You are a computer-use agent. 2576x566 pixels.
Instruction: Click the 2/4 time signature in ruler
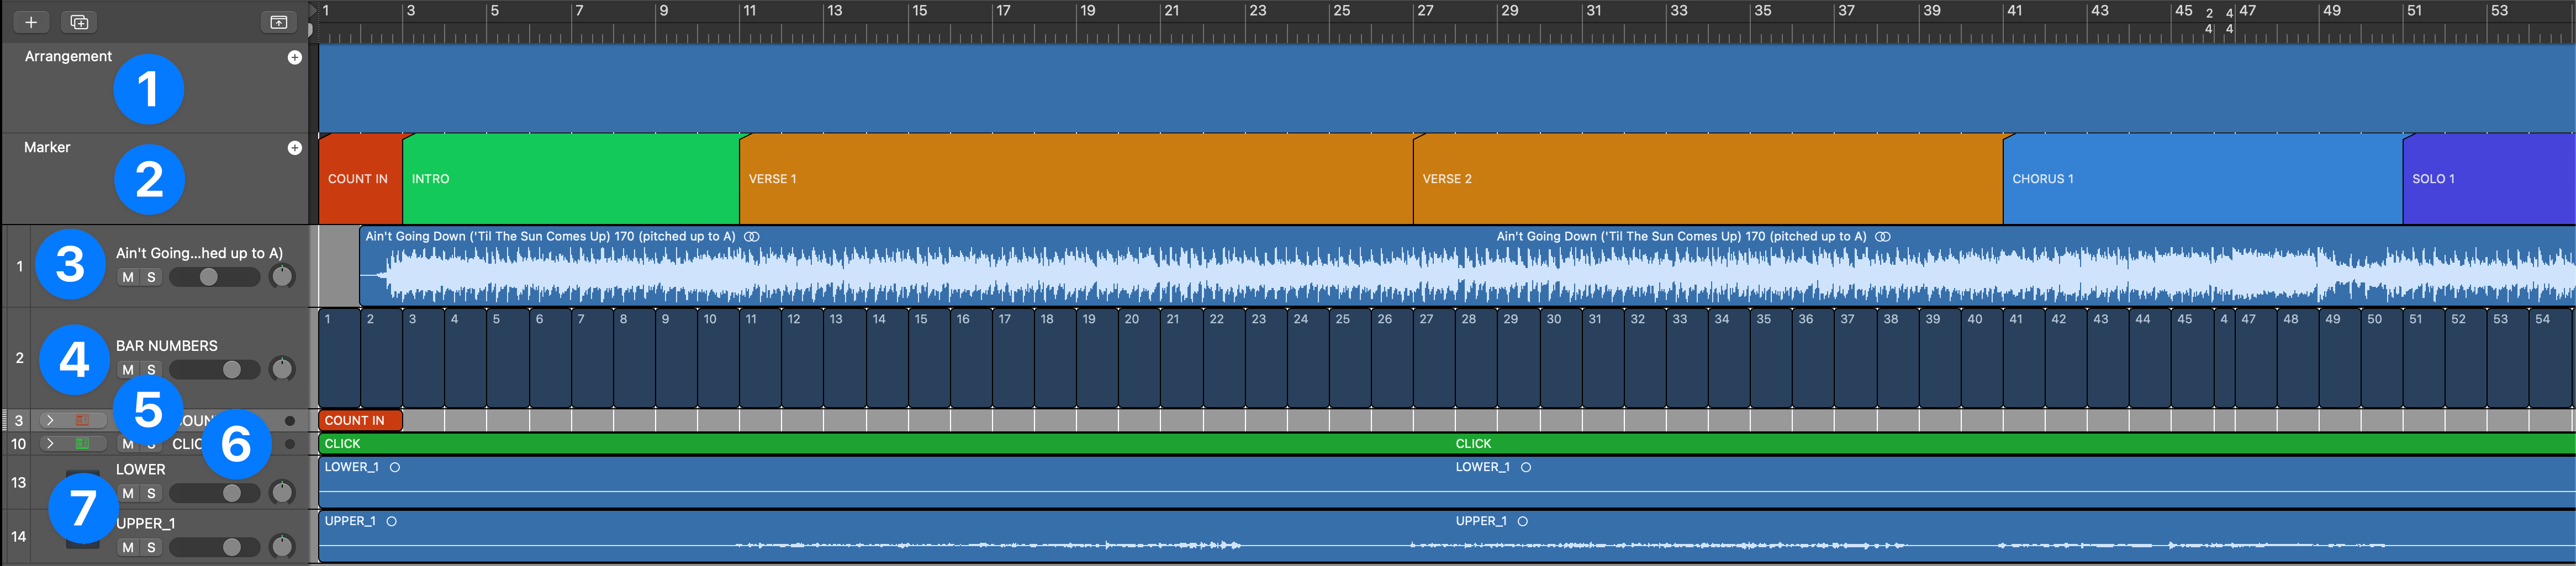coord(2209,21)
